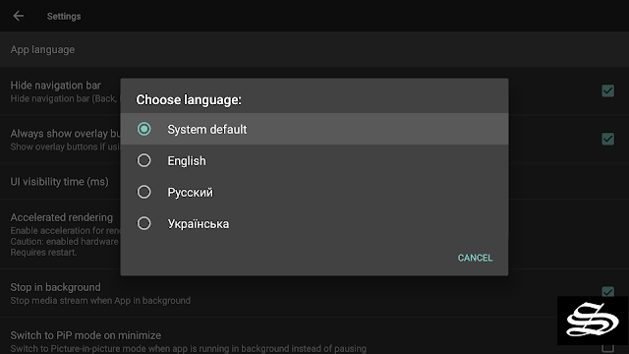Choose the English radio option
This screenshot has height=354, width=629.
tap(144, 160)
